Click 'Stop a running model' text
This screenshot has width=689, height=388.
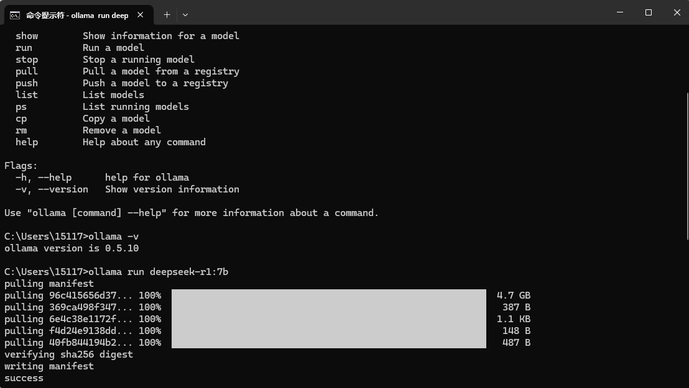(x=139, y=60)
